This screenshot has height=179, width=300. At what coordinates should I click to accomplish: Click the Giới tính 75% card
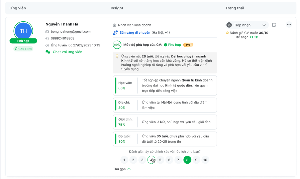click(x=165, y=122)
